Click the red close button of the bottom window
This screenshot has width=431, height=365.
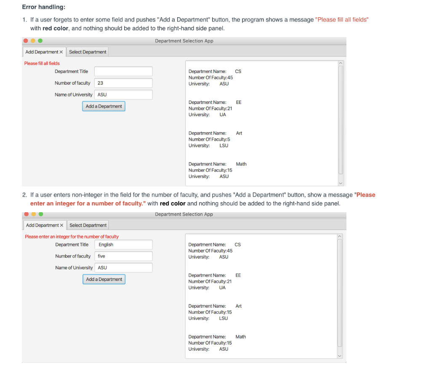coord(27,214)
